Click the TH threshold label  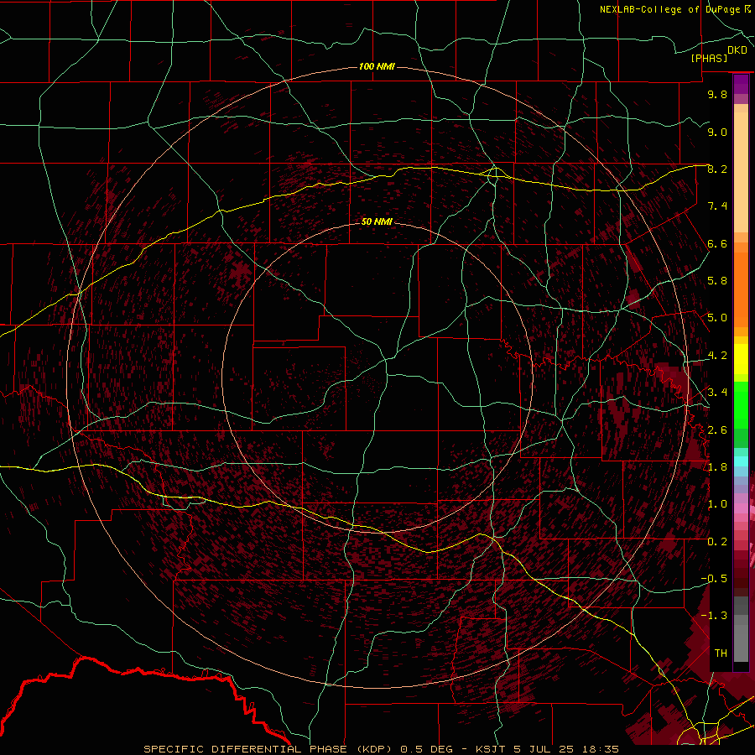pyautogui.click(x=721, y=653)
